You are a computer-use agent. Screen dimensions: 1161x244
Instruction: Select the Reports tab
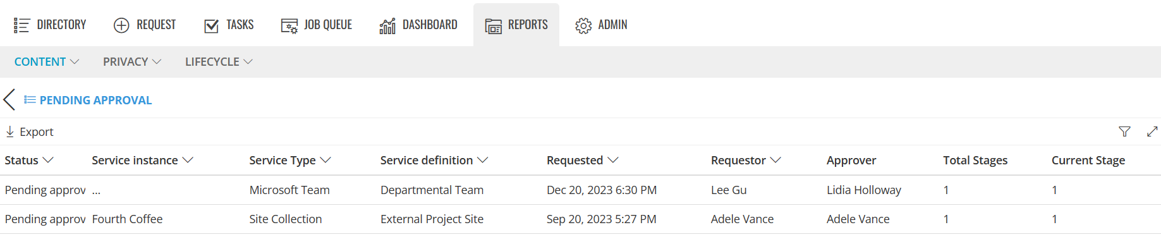tap(516, 25)
